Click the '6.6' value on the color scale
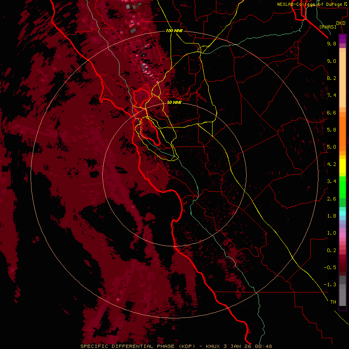Viewport: 349px width, 349px height. tap(332, 112)
